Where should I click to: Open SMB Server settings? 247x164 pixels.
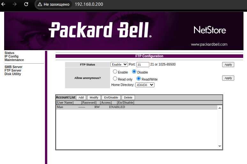(13, 67)
